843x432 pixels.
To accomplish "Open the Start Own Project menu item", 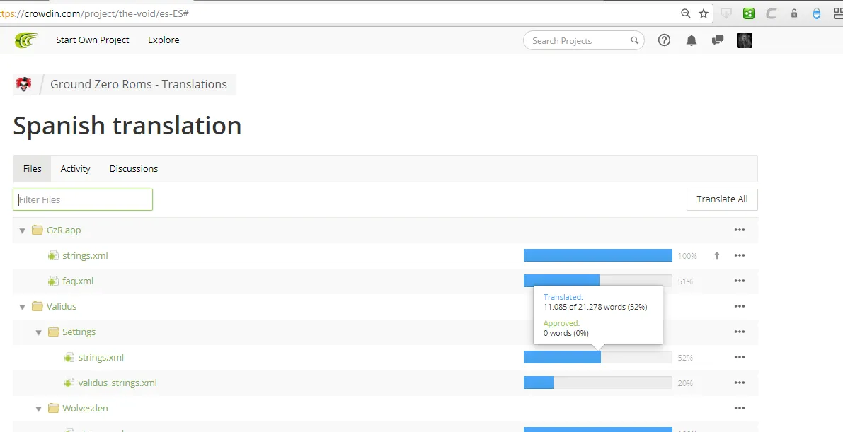I will [93, 40].
